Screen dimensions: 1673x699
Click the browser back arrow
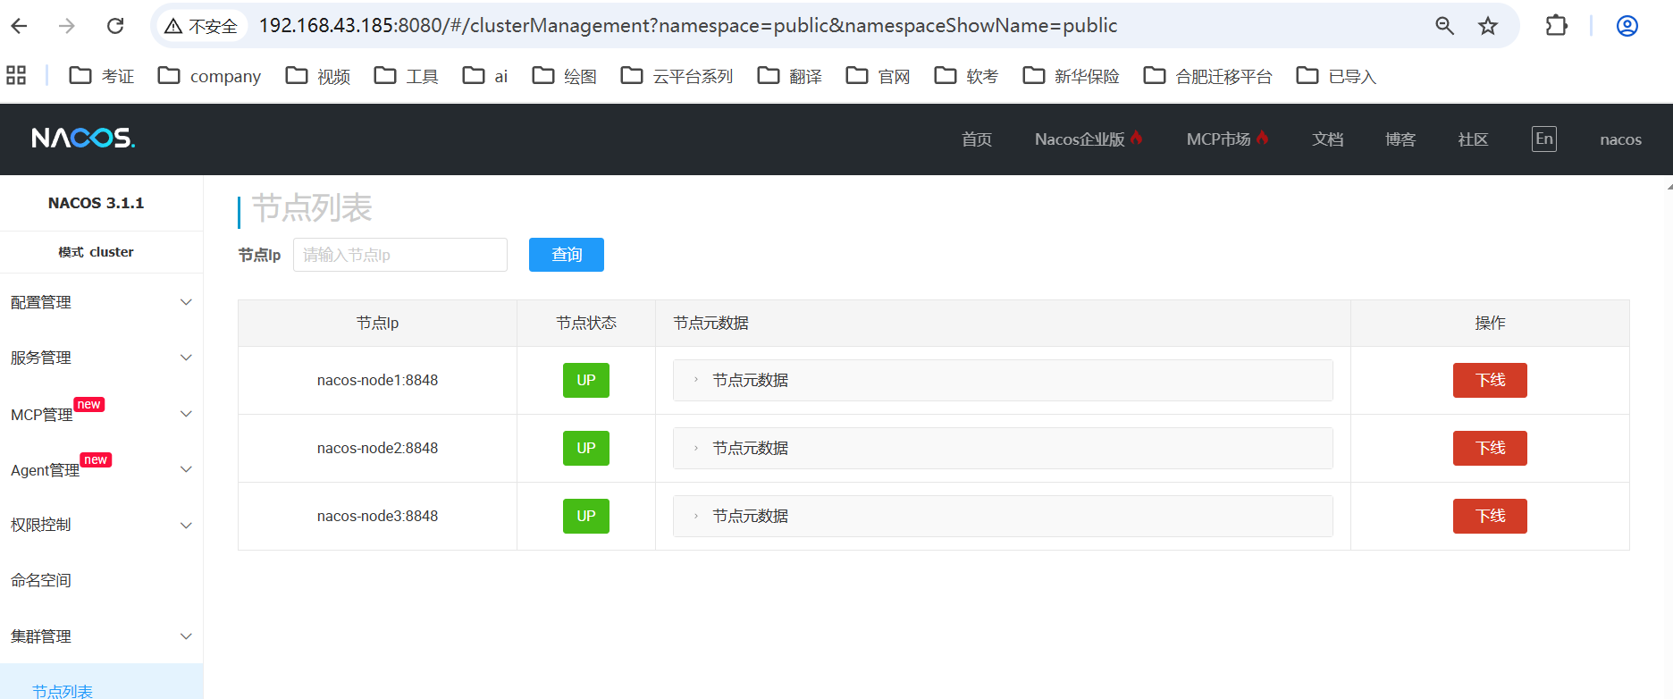pyautogui.click(x=20, y=26)
